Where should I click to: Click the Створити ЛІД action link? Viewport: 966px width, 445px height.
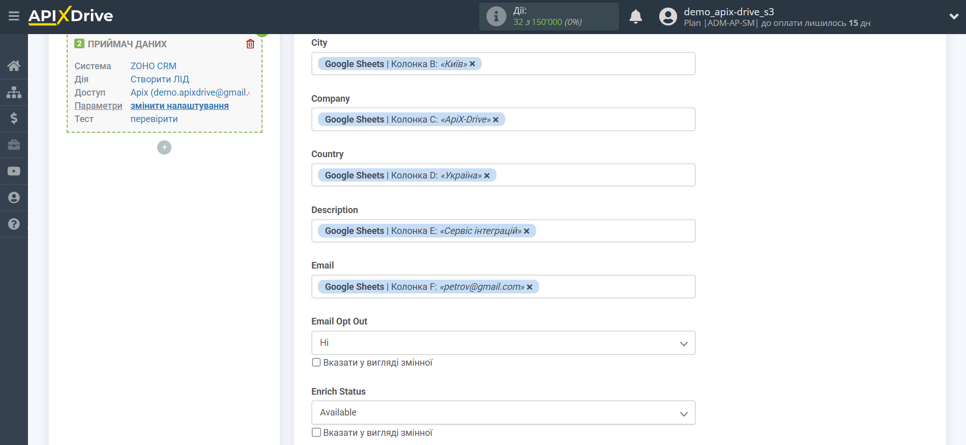pyautogui.click(x=160, y=79)
